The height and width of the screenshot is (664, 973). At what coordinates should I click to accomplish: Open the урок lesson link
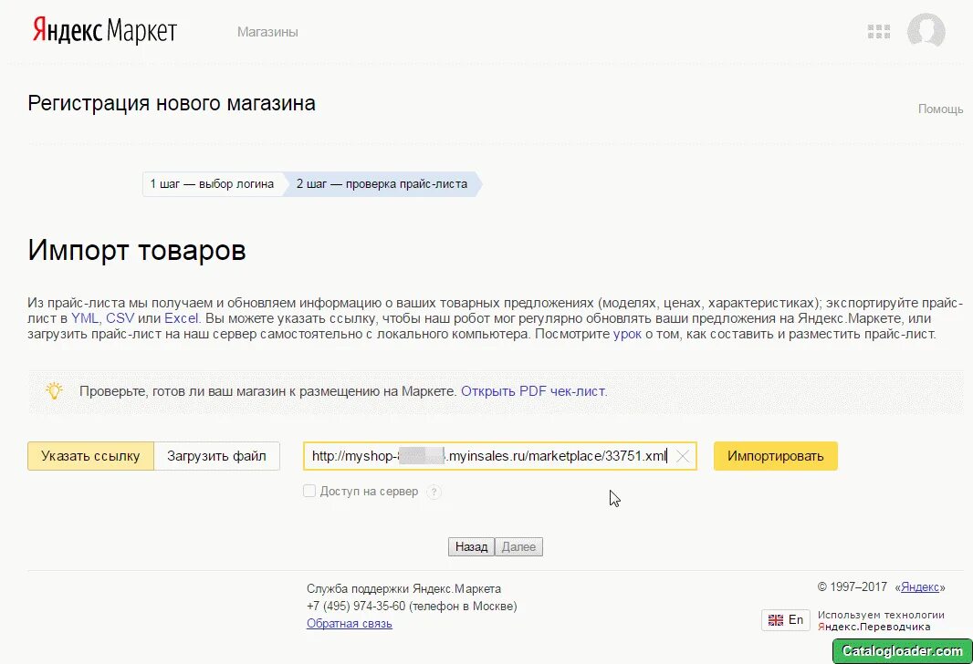(x=627, y=334)
